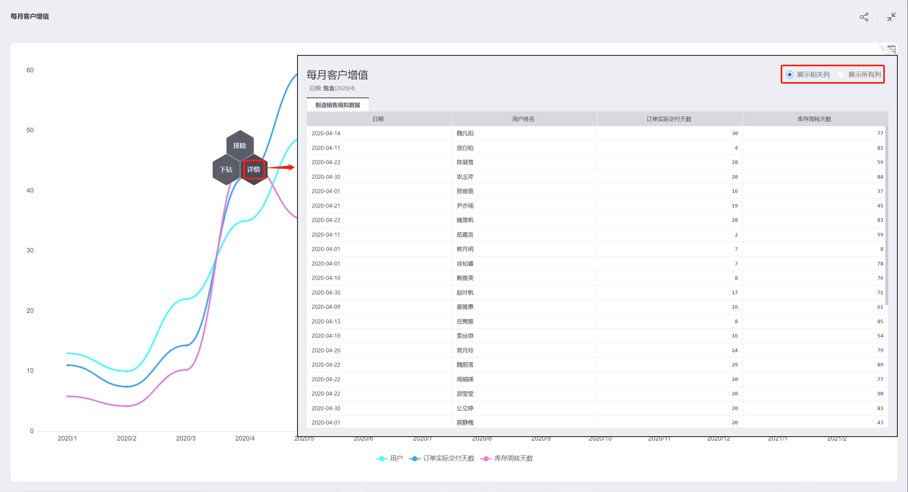The height and width of the screenshot is (492, 908).
Task: Click the 详情 hexagon button
Action: pos(254,170)
